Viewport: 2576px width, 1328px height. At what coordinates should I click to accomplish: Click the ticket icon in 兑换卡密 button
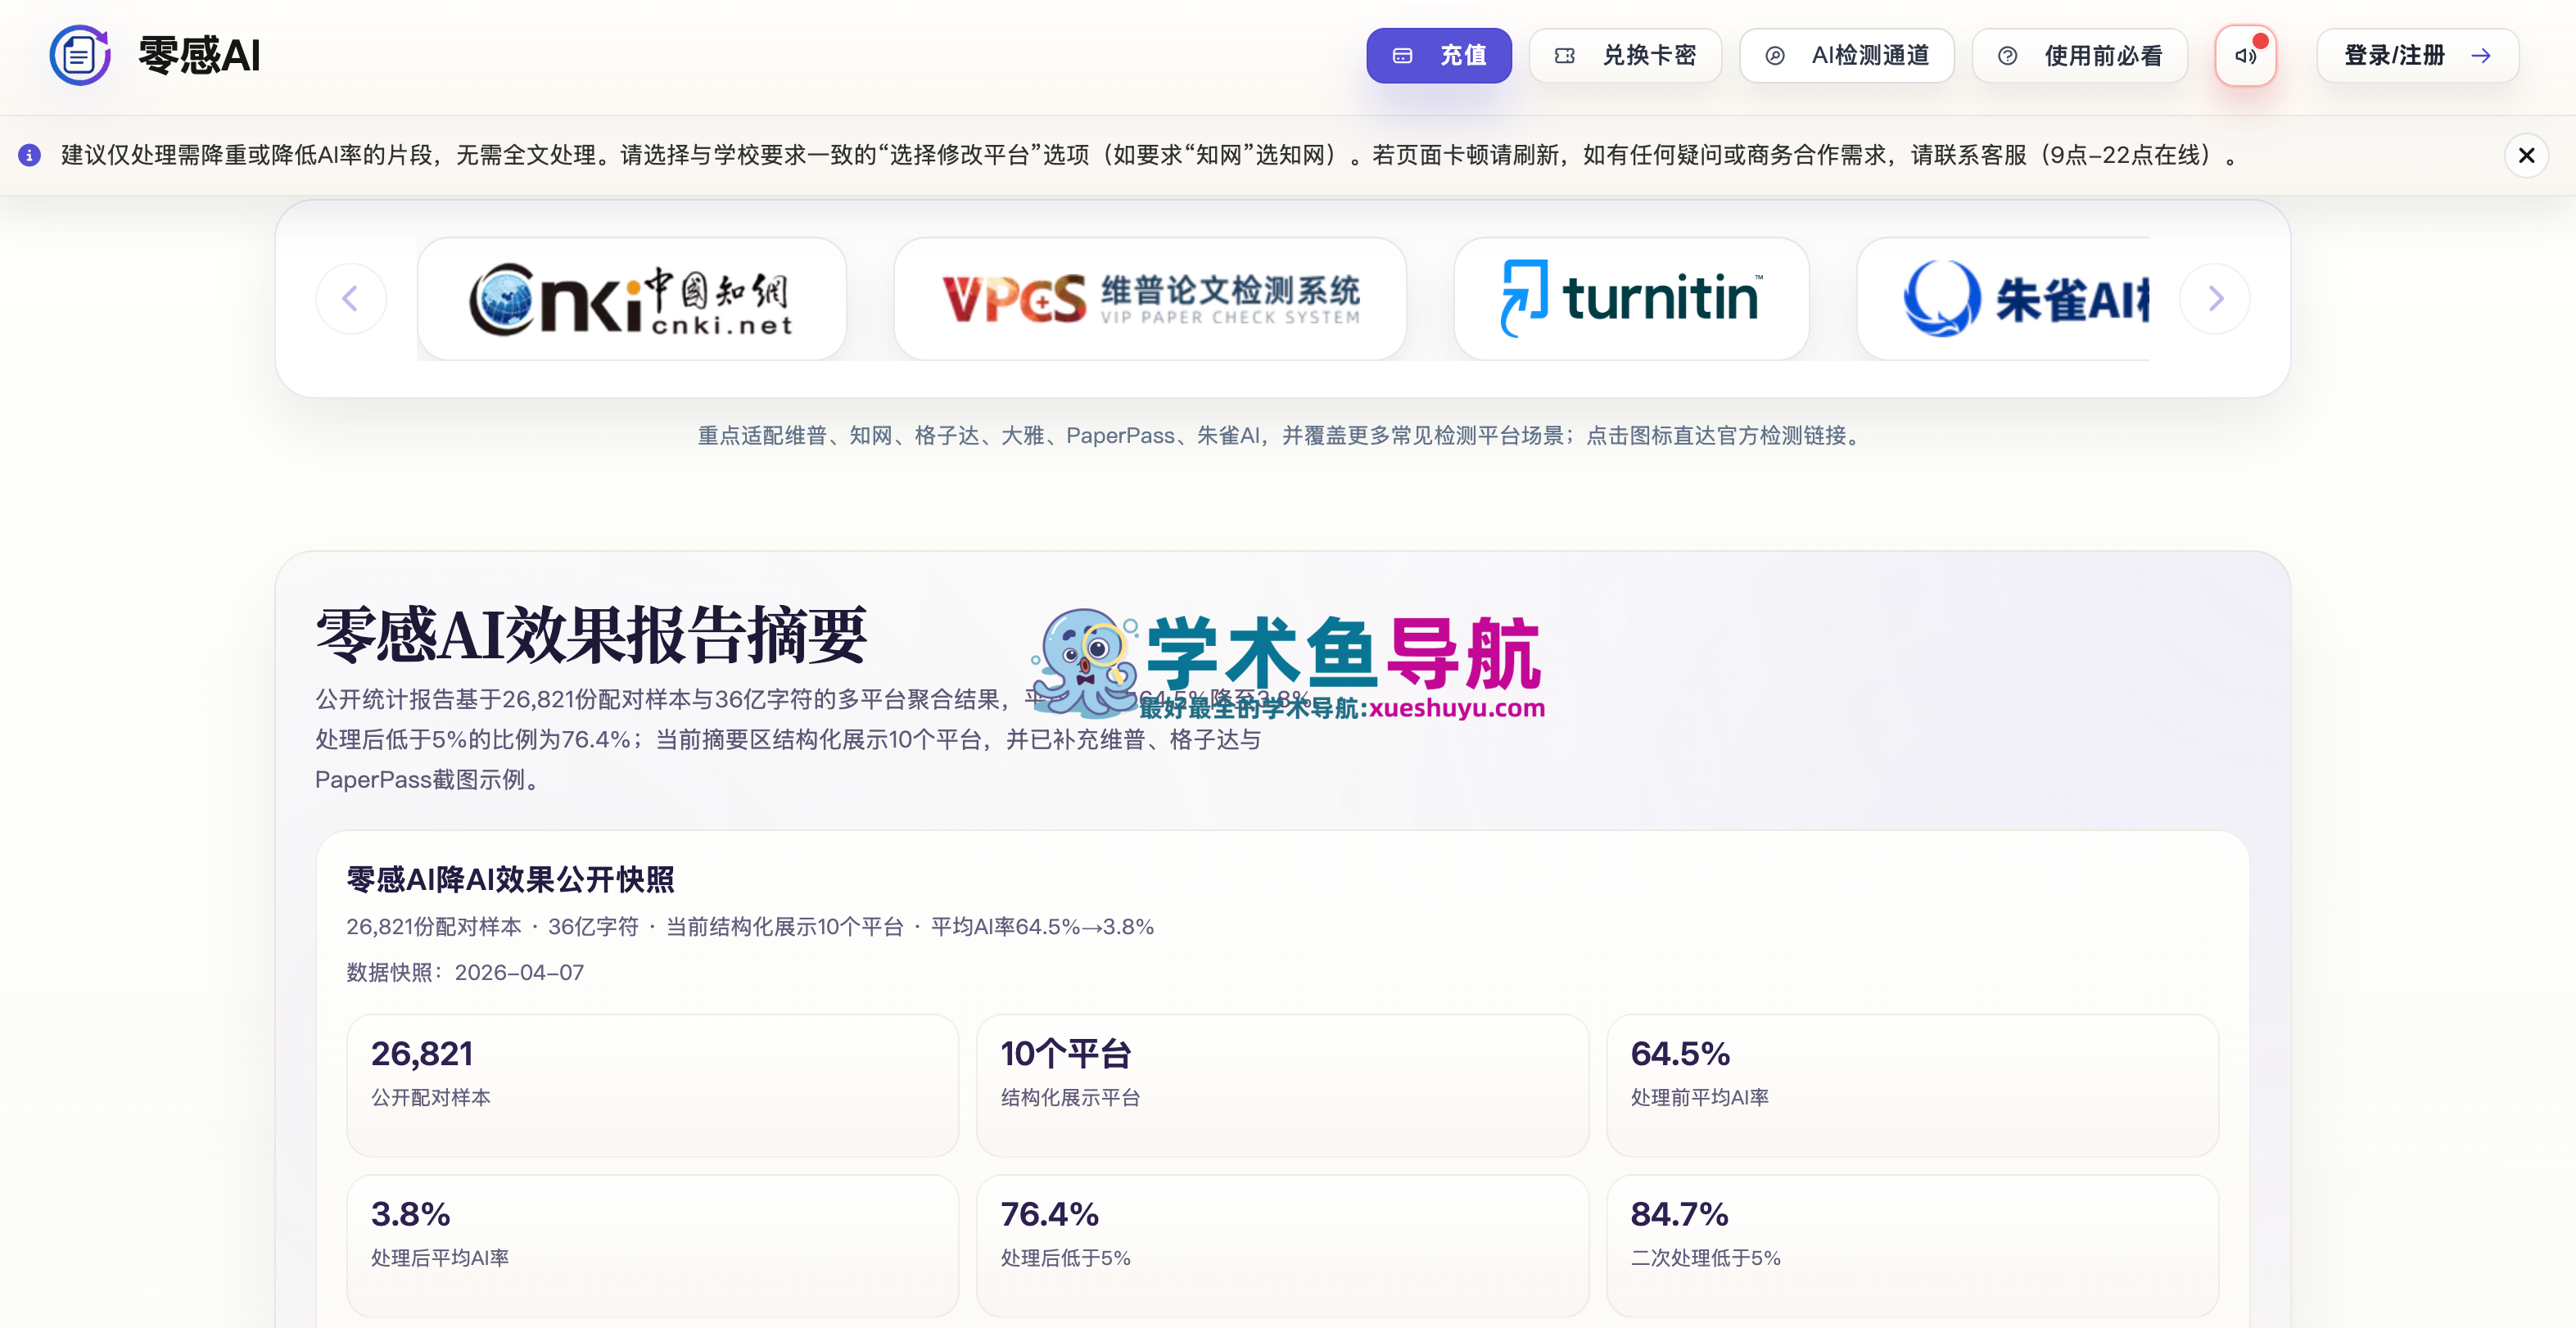click(1565, 56)
